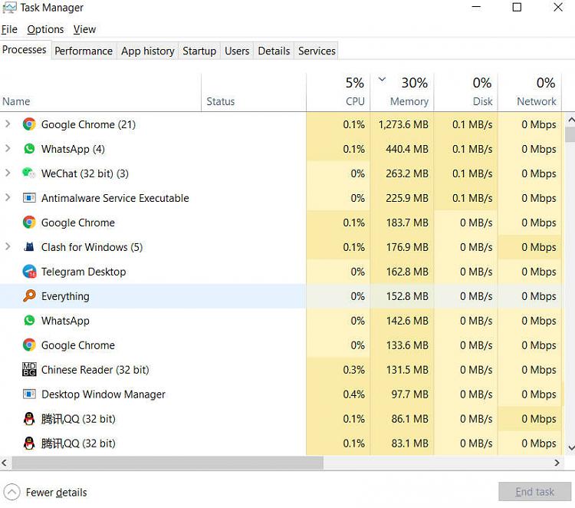The image size is (575, 508).
Task: Click the Telegram Desktop icon
Action: click(x=29, y=272)
